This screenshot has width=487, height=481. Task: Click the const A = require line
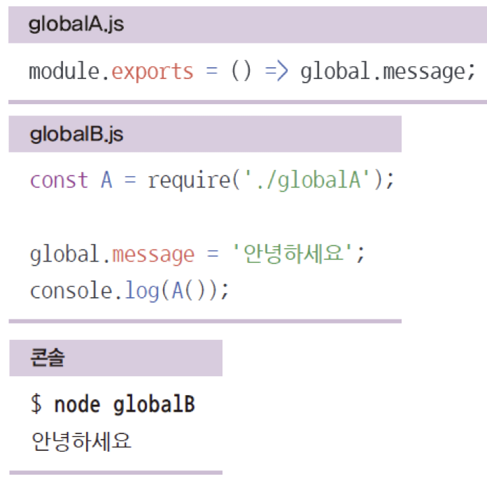(212, 180)
